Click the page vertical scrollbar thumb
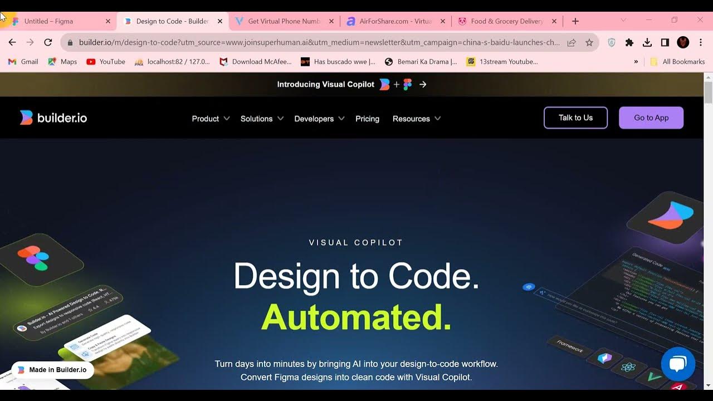The image size is (713, 401). (x=709, y=92)
